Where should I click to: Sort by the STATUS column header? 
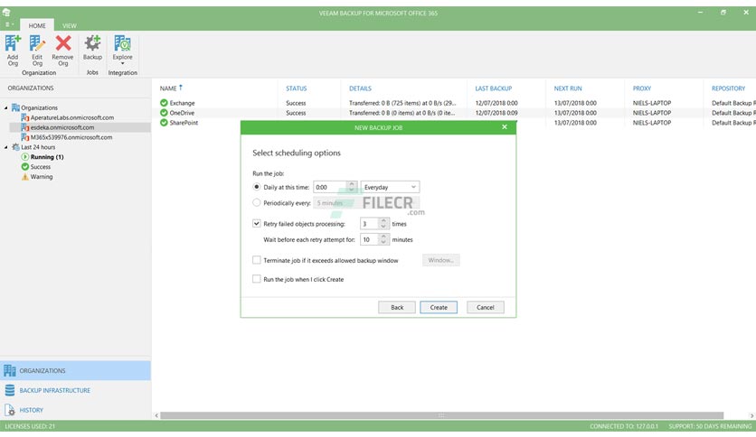296,88
